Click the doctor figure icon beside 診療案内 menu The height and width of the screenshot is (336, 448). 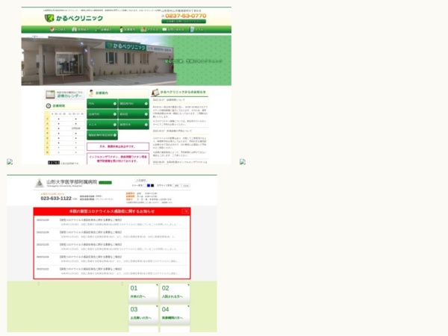[x=121, y=29]
